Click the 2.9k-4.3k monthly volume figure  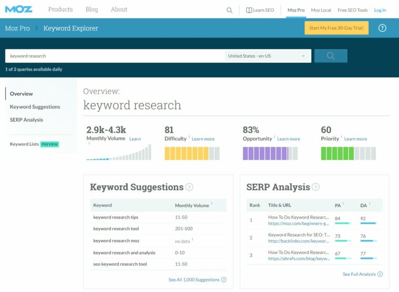(106, 130)
